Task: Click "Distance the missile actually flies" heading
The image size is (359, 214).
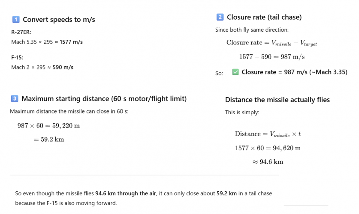Action: click(278, 100)
